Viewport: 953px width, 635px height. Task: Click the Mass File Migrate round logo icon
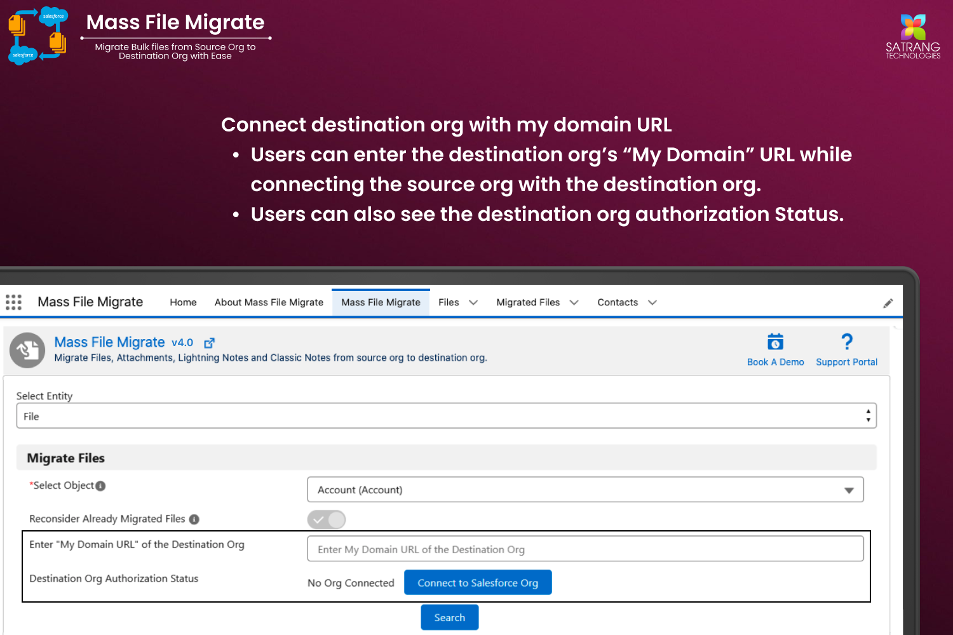tap(27, 350)
